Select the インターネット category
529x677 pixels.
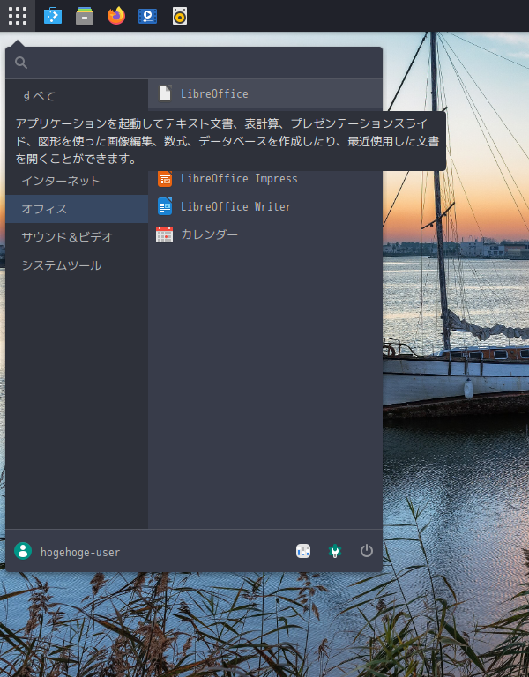pos(77,181)
